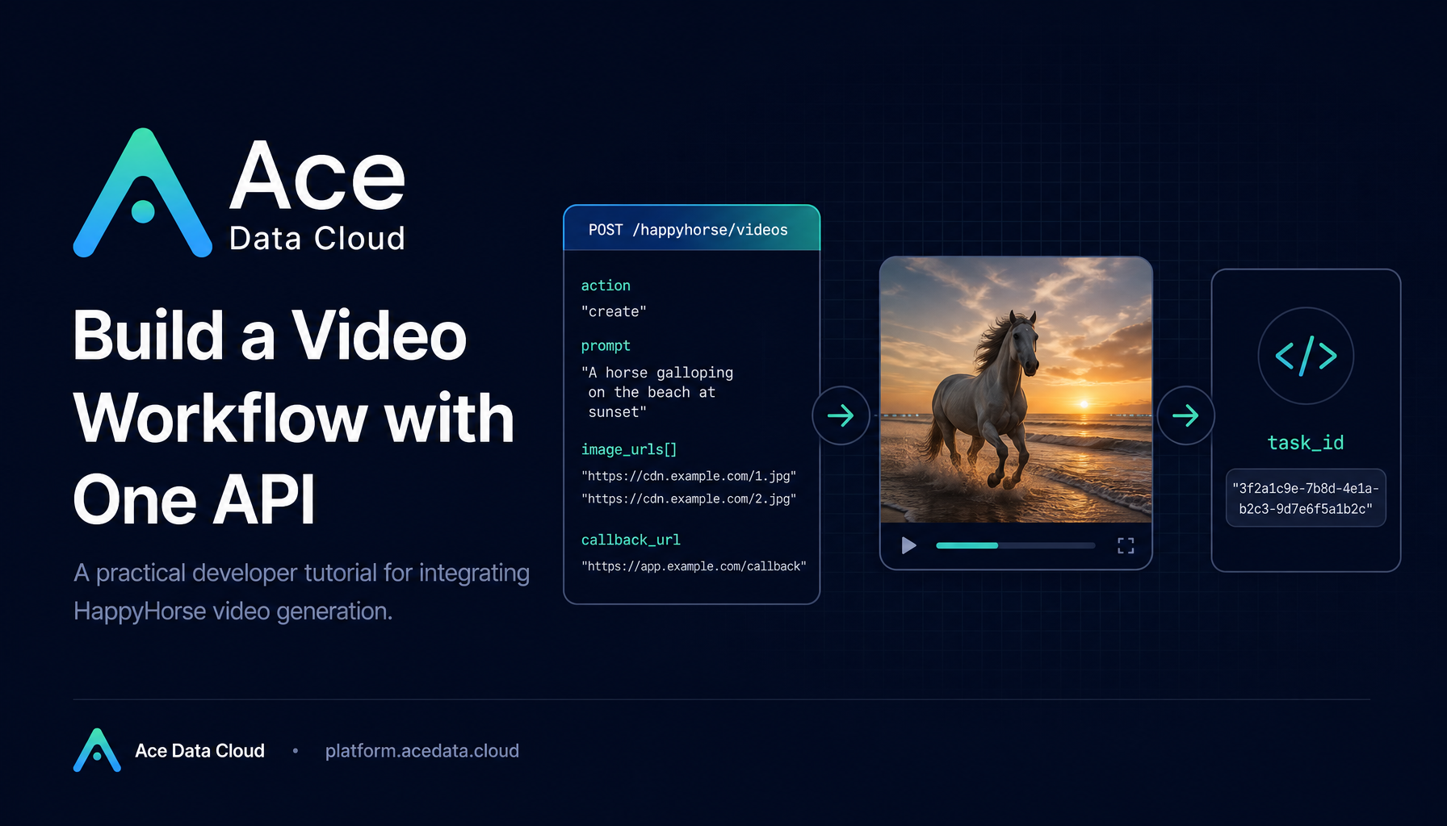Click the 'prompt' parameter label
Image resolution: width=1447 pixels, height=826 pixels.
click(x=606, y=346)
